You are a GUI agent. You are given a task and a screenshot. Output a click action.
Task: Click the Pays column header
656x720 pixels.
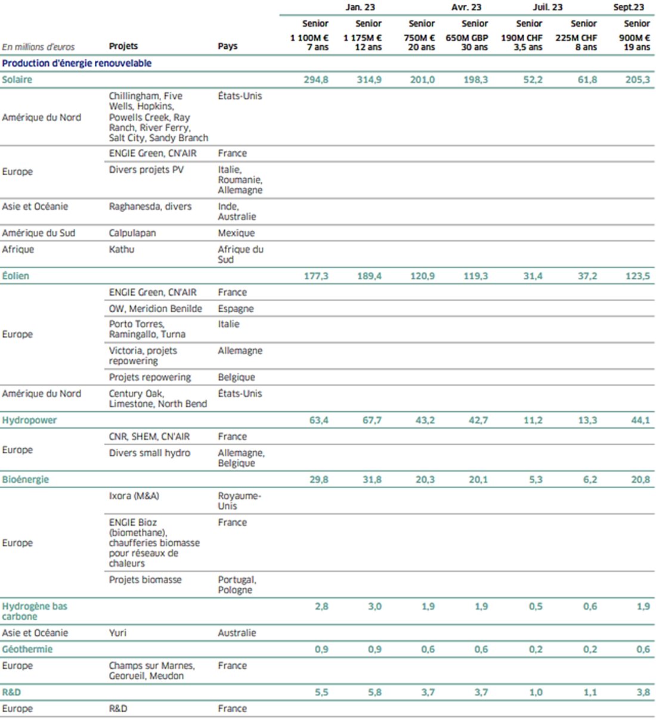click(x=227, y=46)
